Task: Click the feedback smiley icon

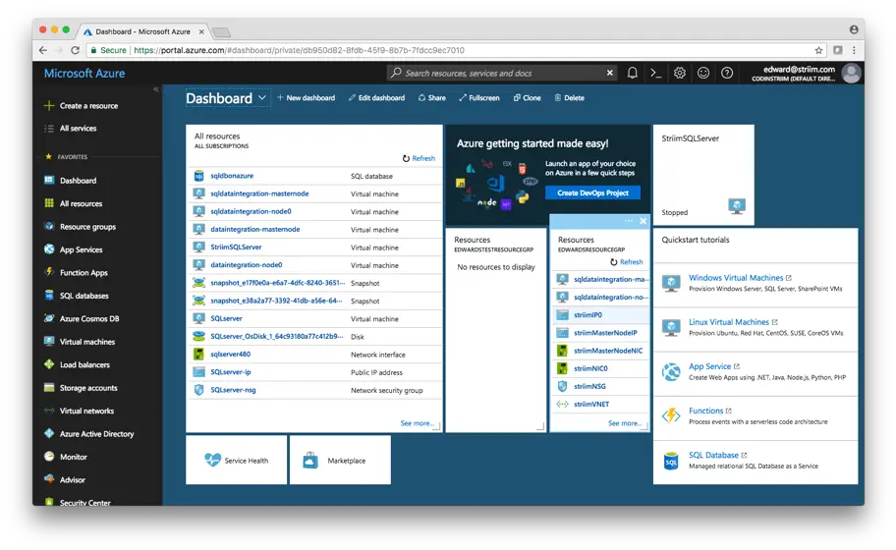Action: pyautogui.click(x=703, y=73)
